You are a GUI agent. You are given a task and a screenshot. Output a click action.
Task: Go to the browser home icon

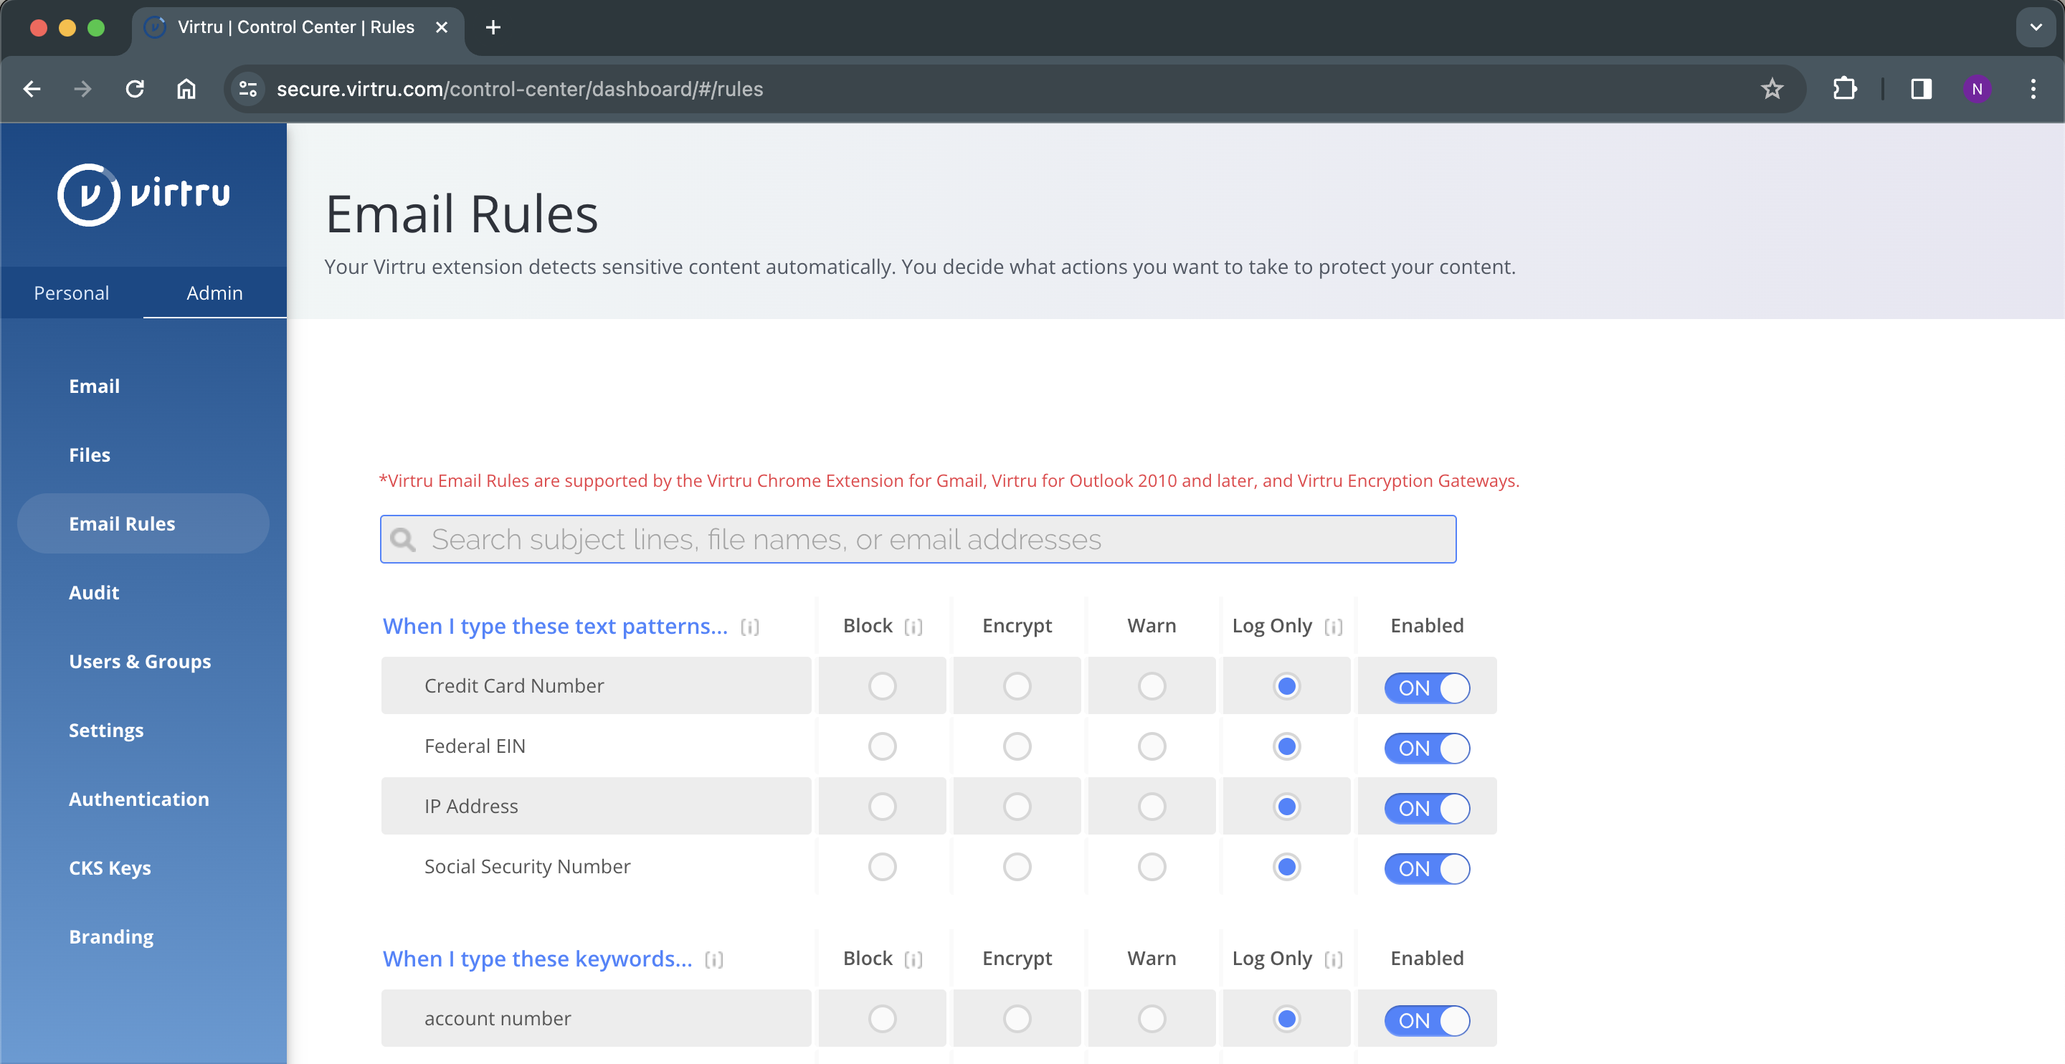186,89
